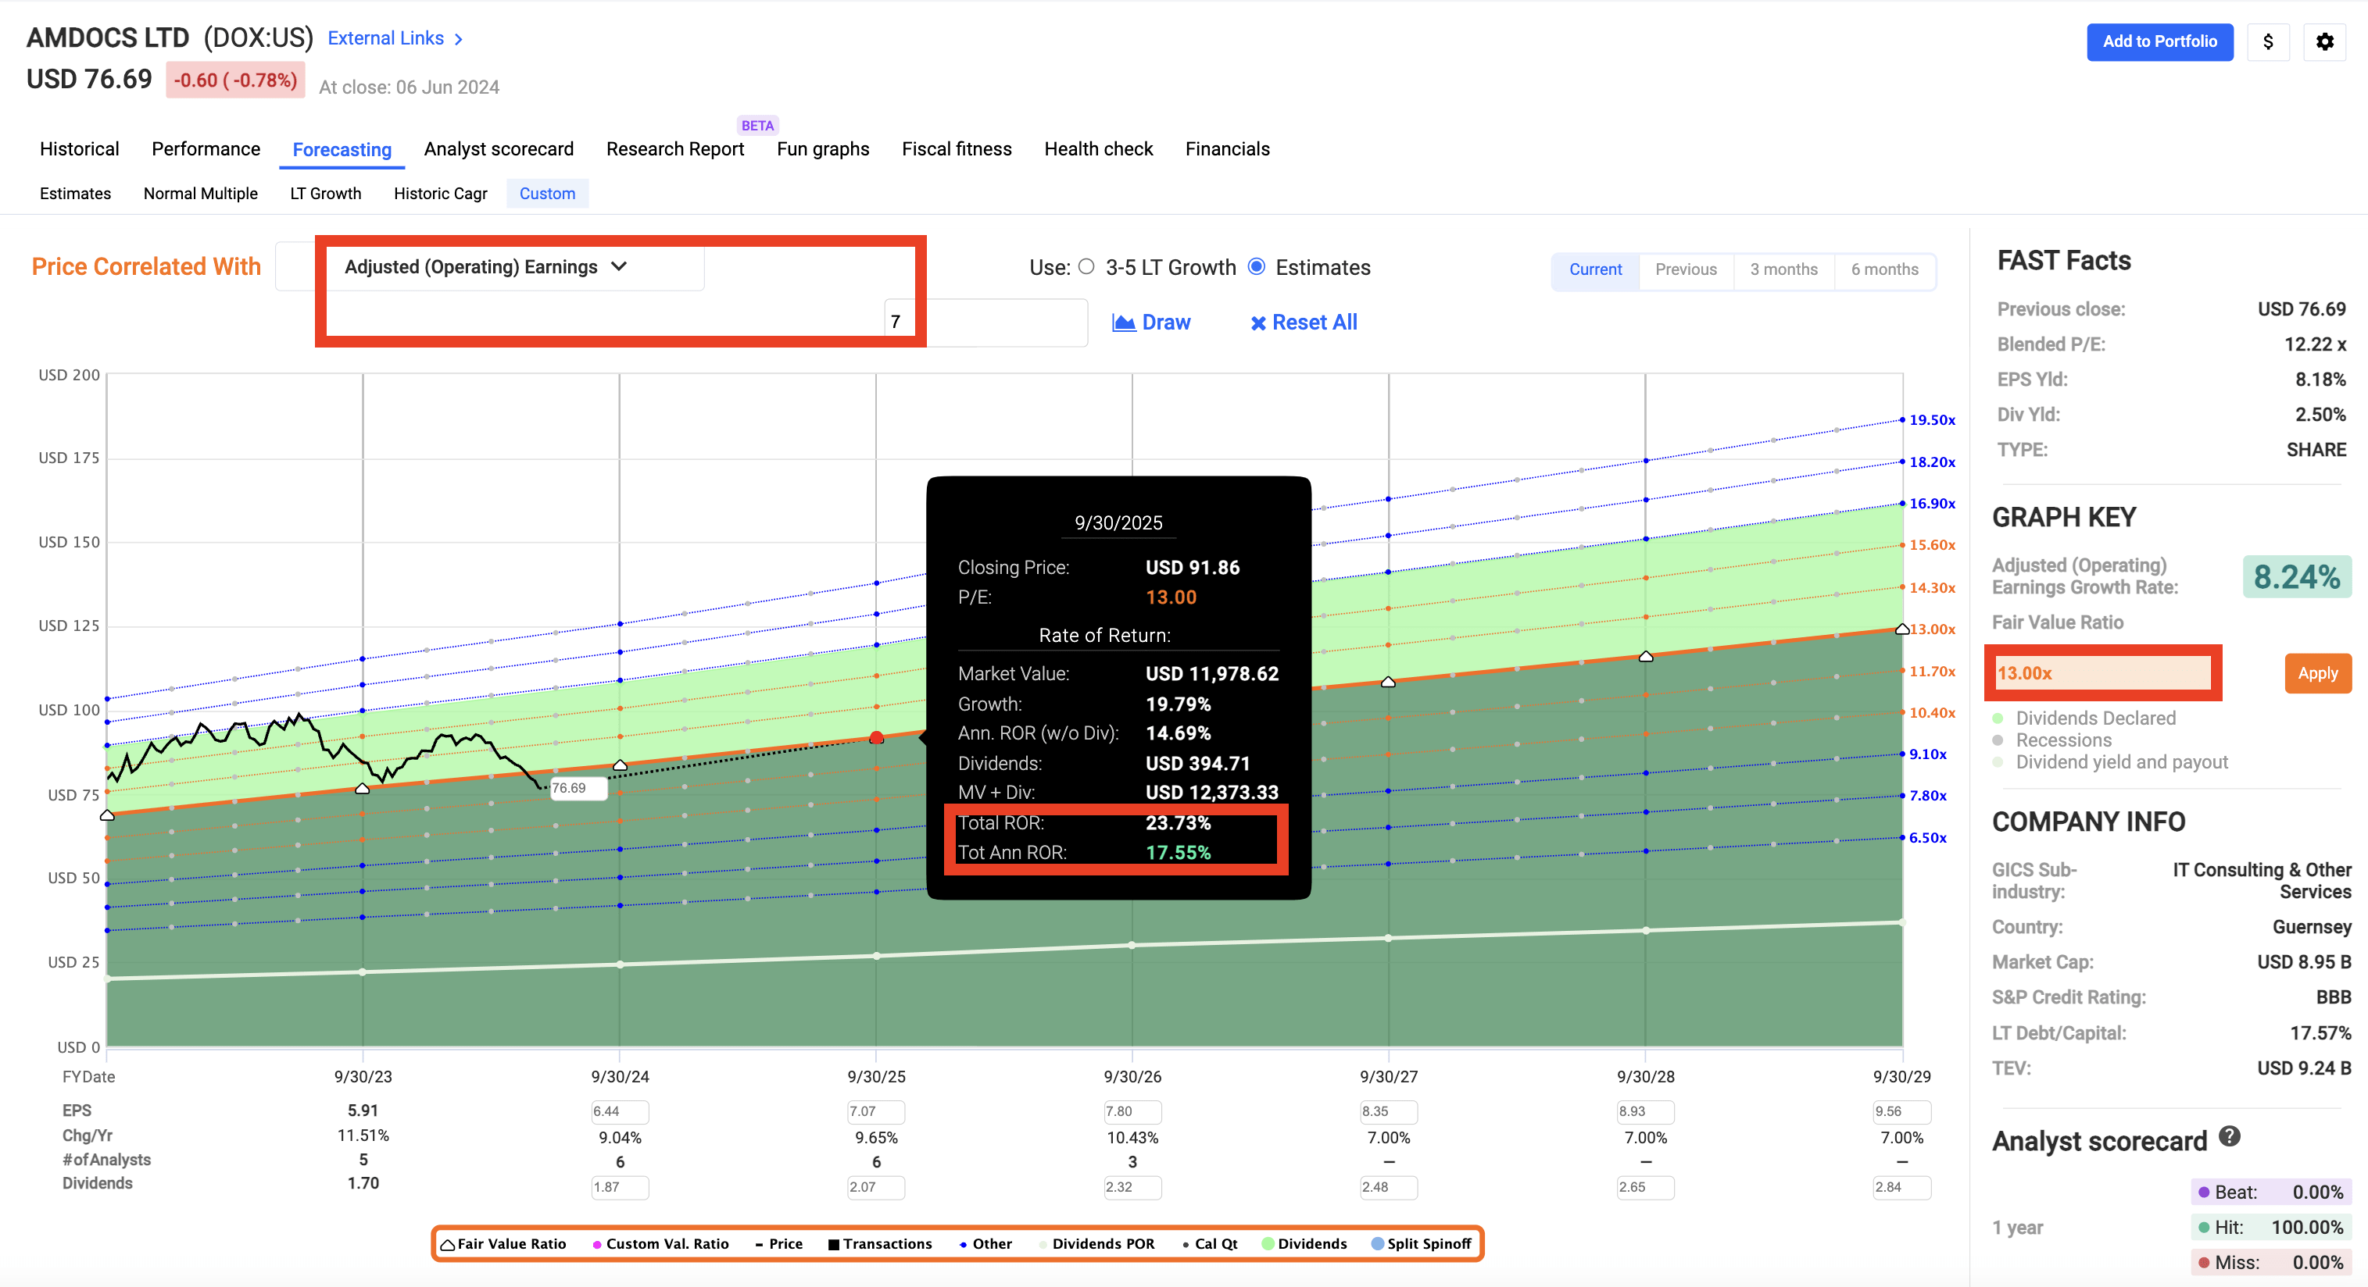
Task: Select the 3-5 LT Growth radio button
Action: click(1087, 266)
